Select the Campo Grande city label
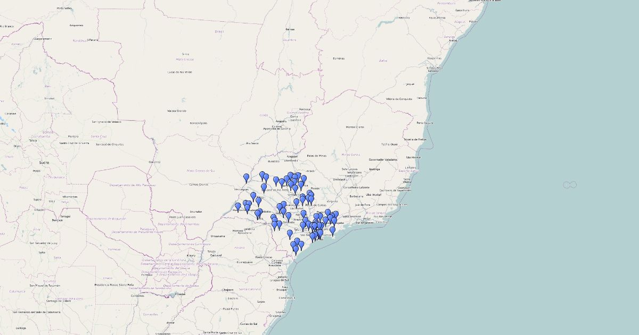The width and height of the screenshot is (639, 335). [199, 185]
